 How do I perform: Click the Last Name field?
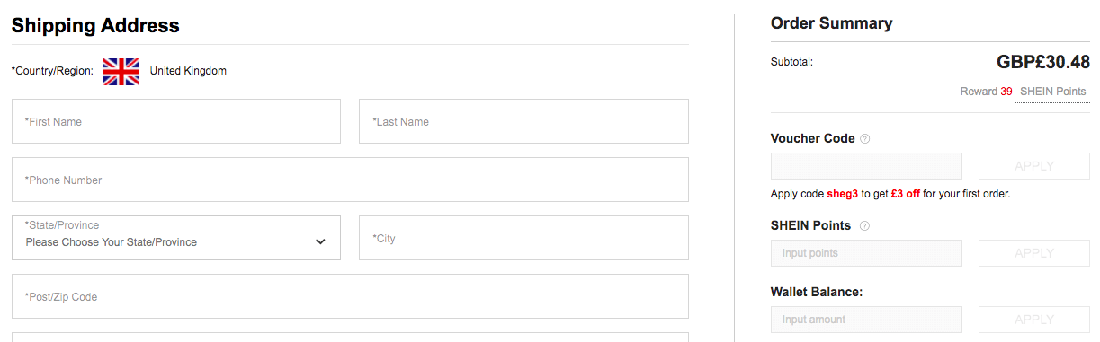(x=523, y=121)
